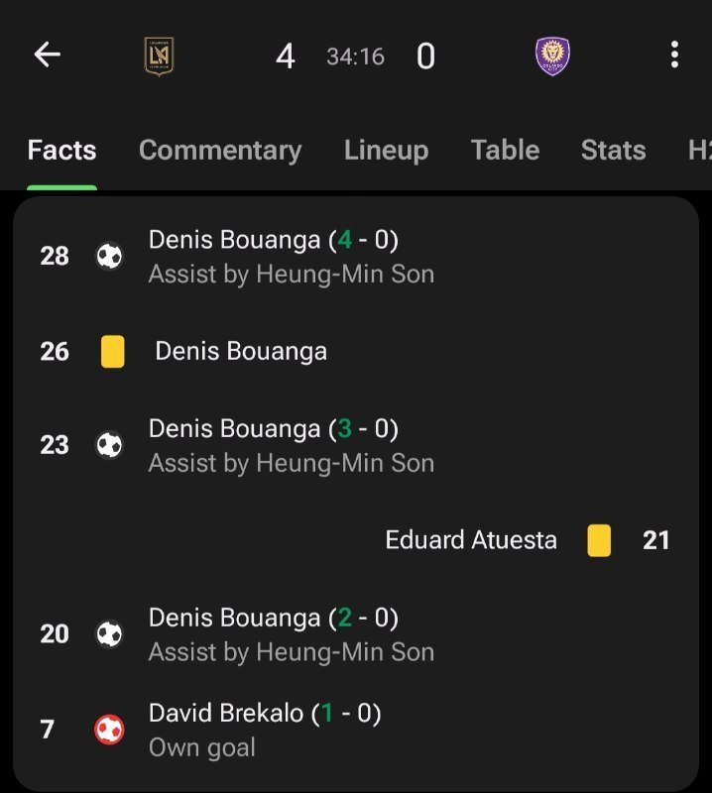Open the LAFC team logo
Viewport: 712px width, 793px height.
[159, 57]
